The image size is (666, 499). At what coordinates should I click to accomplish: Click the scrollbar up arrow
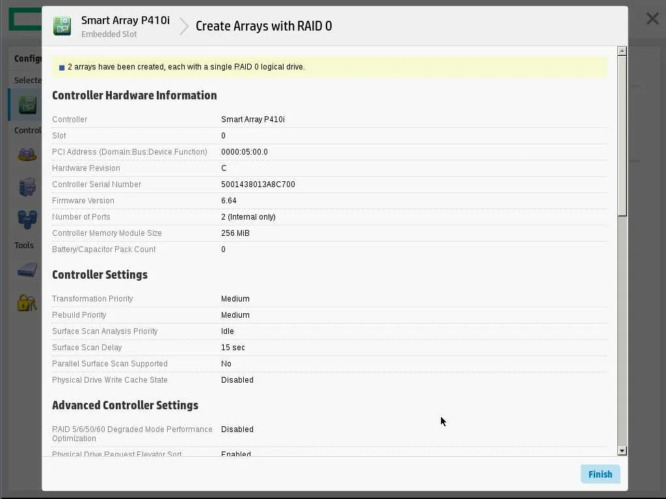[x=622, y=51]
